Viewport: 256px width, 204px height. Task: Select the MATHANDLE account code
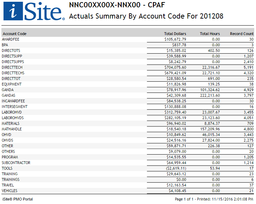pos(12,129)
